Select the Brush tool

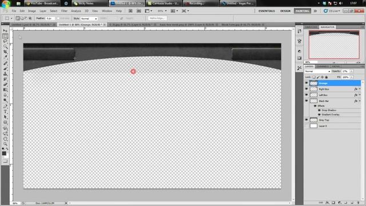[x=5, y=69]
